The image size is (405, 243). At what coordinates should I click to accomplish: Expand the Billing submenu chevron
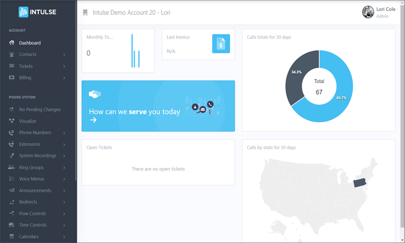[x=64, y=78]
